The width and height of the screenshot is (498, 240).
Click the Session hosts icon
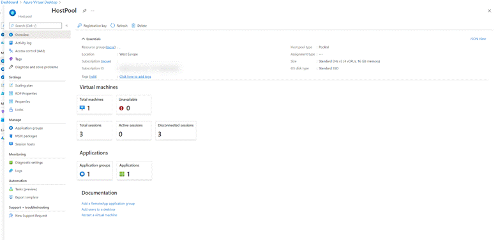pos(11,144)
